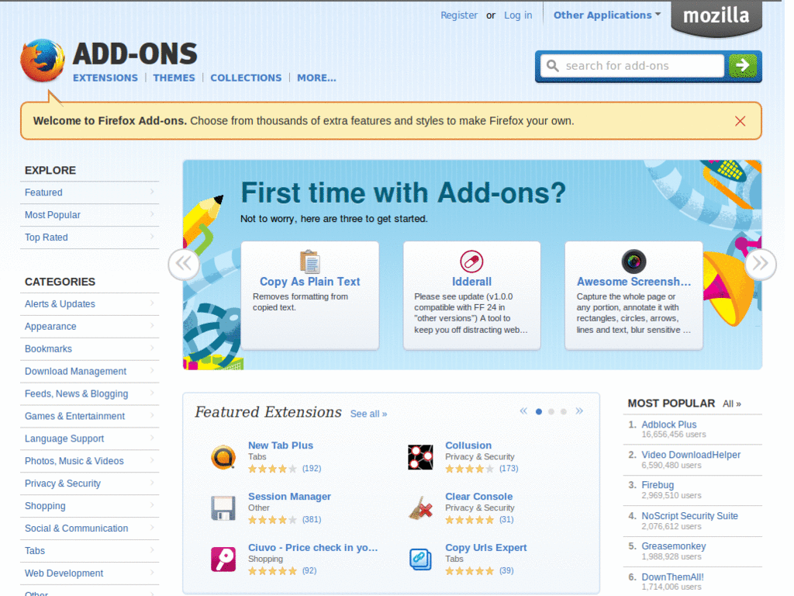Open Copy Urls Expert extension title

coord(485,548)
